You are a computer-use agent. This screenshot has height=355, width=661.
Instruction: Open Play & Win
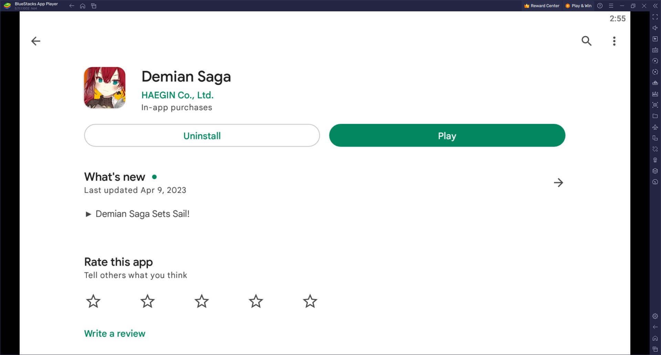(x=578, y=6)
